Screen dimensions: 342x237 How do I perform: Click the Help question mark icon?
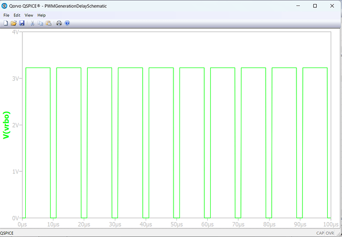point(67,23)
